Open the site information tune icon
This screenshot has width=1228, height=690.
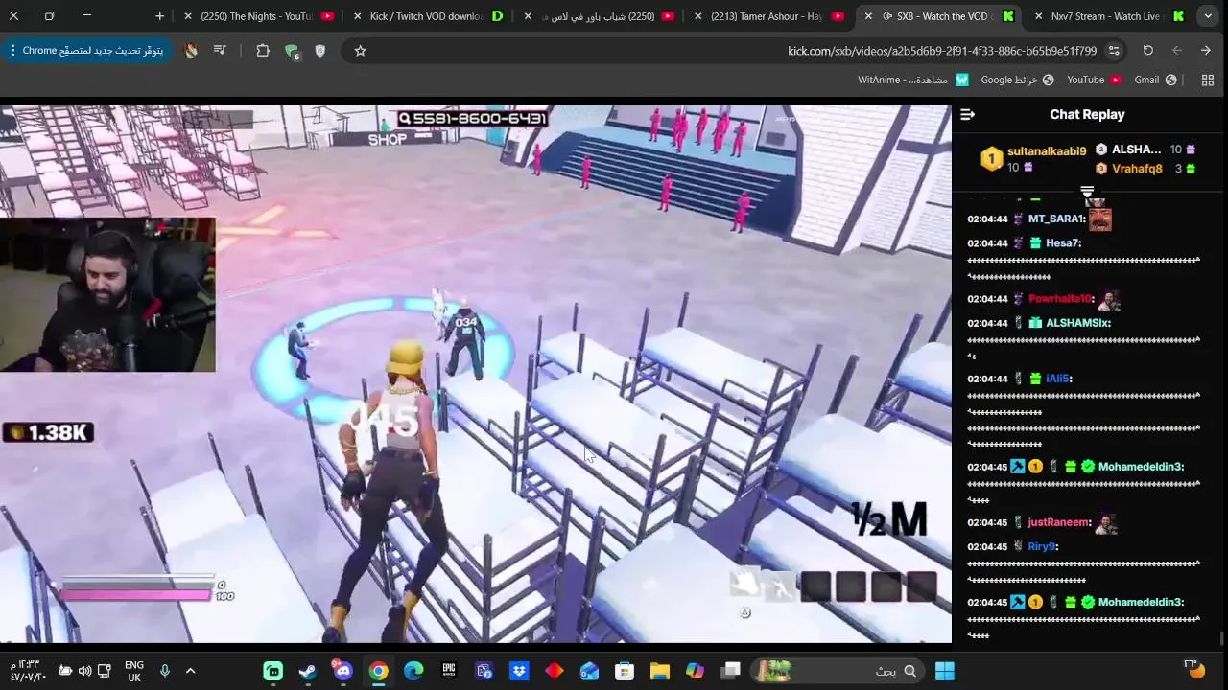[1114, 51]
